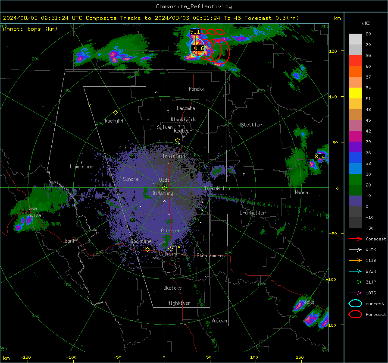This screenshot has width=388, height=363.
Task: Click the RedDeer city label
Action: [183, 131]
